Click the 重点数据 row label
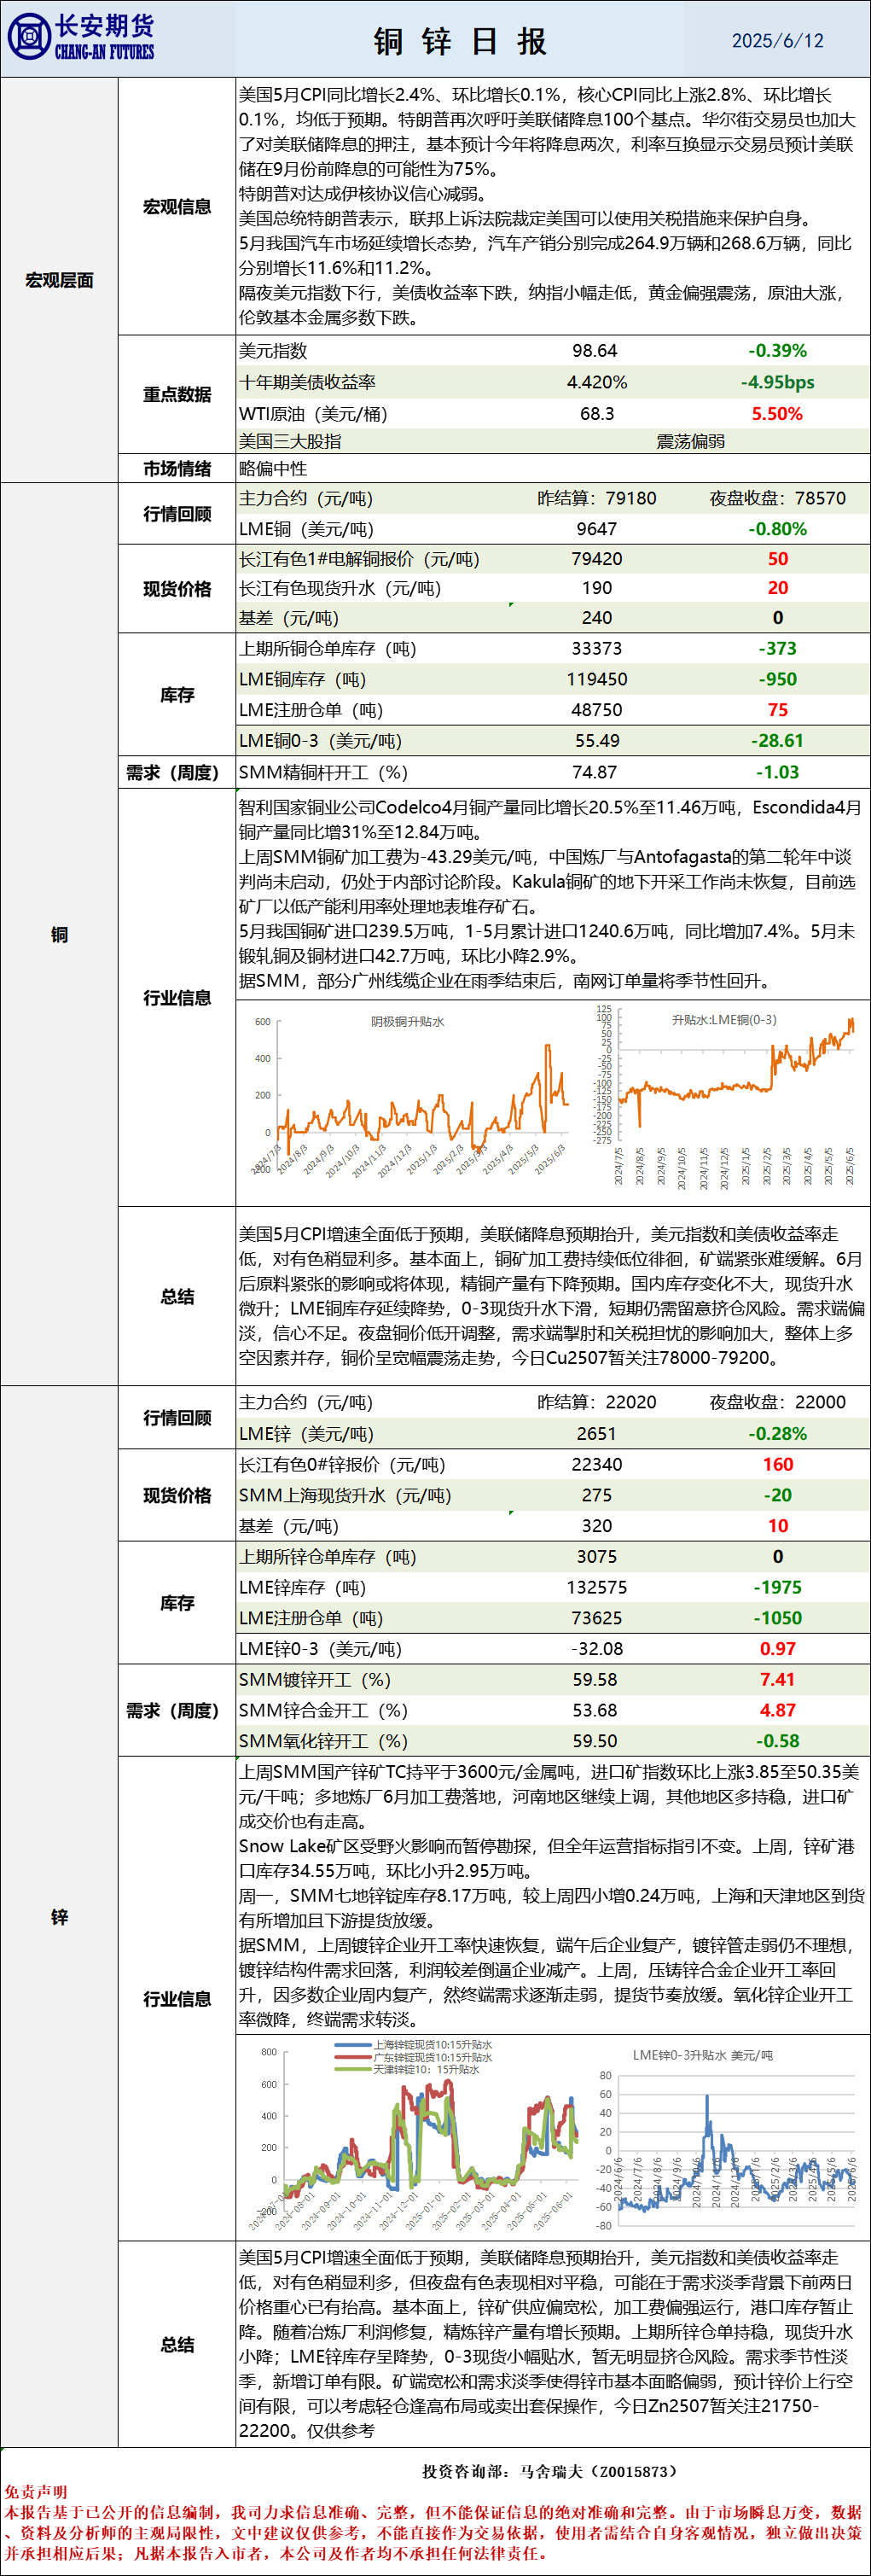871x2576 pixels. point(177,394)
